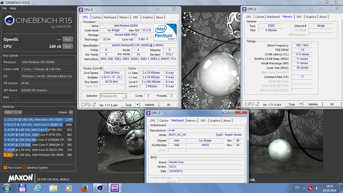The image size is (343, 193).
Task: Click Tools button in CPU-Z CPU window
Action: [x=128, y=105]
